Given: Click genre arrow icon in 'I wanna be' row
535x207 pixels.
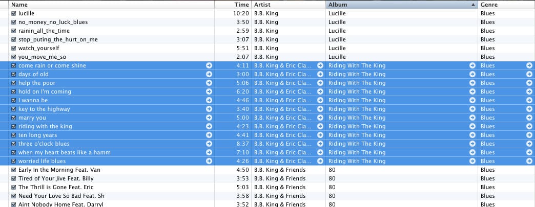Looking at the screenshot, I should tap(529, 100).
